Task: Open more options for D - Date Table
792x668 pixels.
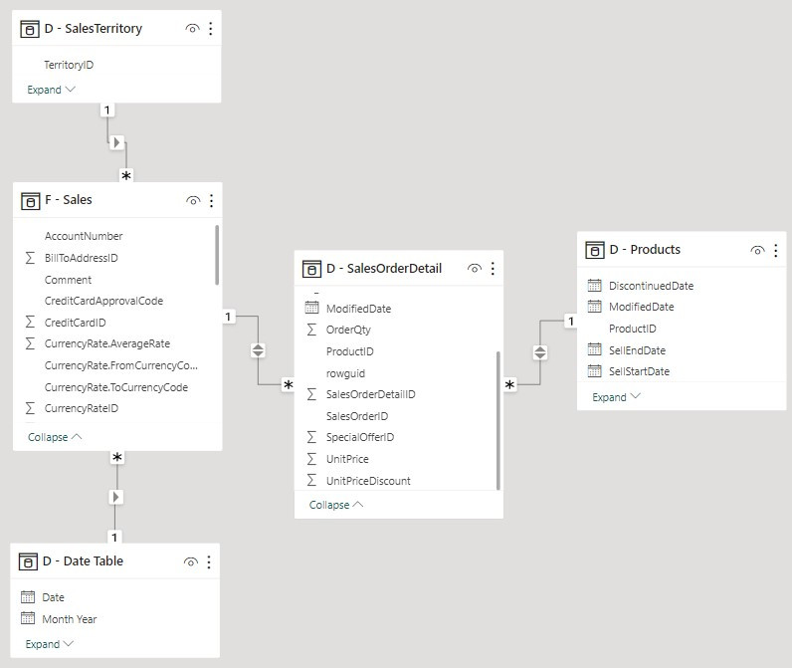Action: pos(209,561)
